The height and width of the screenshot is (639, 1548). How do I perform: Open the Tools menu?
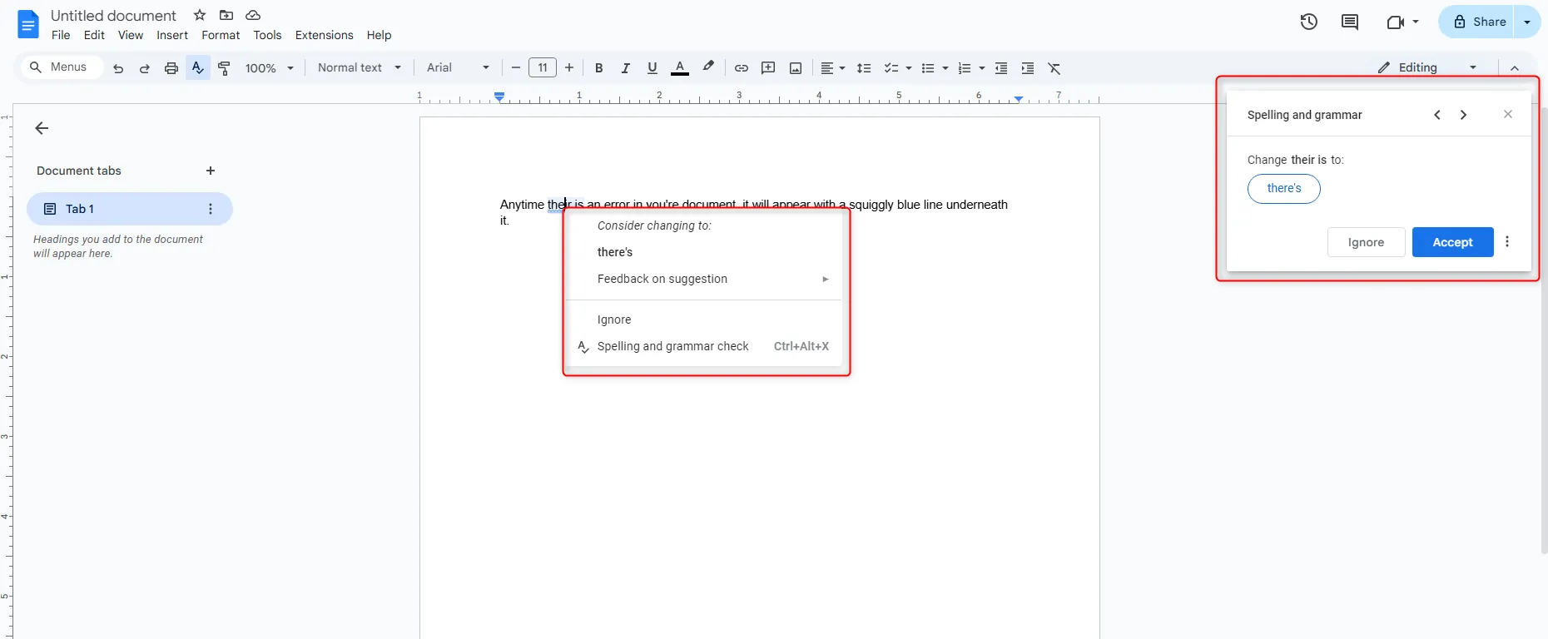267,35
